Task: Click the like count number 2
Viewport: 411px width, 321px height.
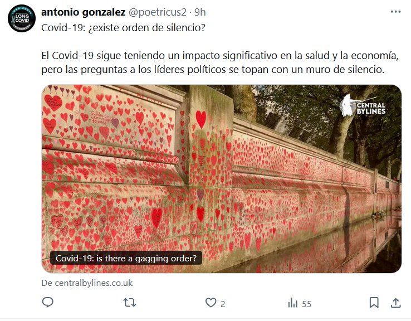Action: pos(223,304)
